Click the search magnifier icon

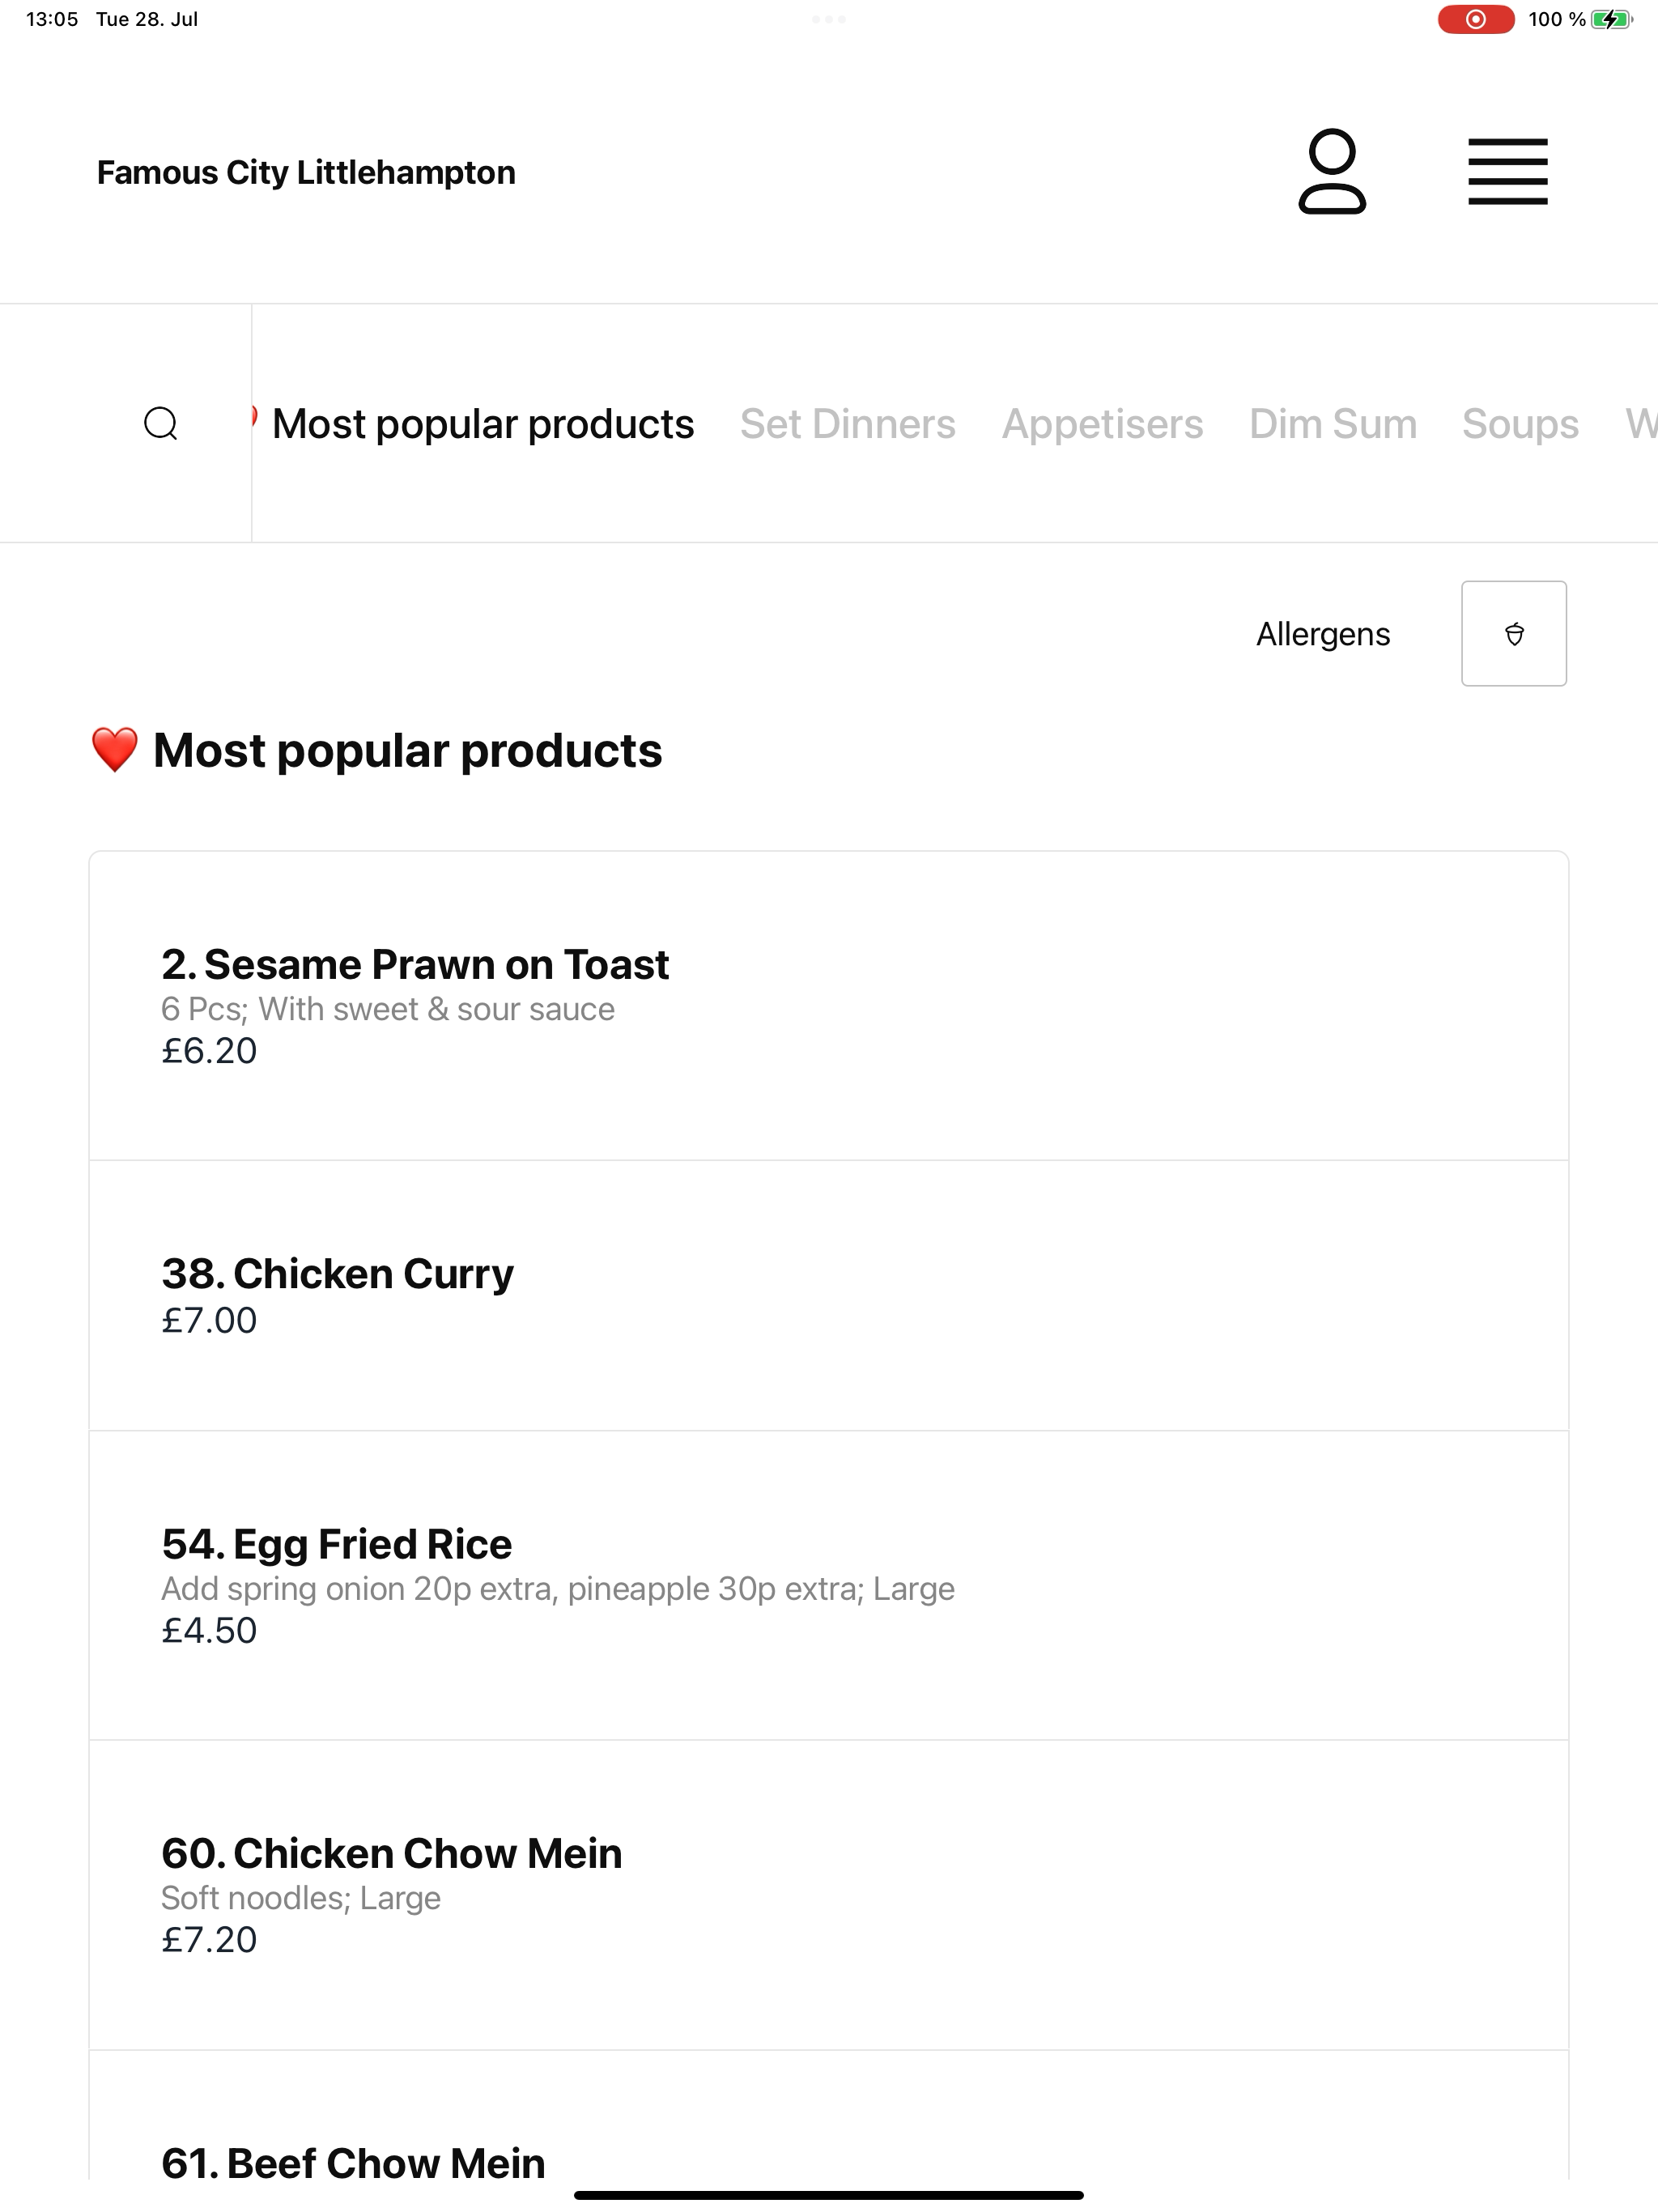161,423
